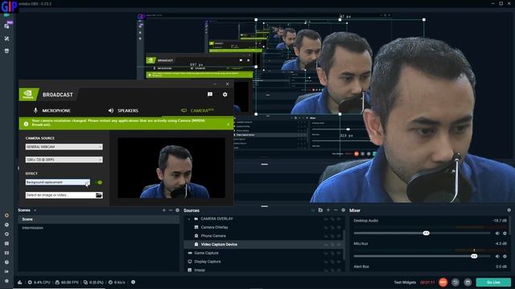The width and height of the screenshot is (515, 289).
Task: Click the Go Live button
Action: click(493, 282)
